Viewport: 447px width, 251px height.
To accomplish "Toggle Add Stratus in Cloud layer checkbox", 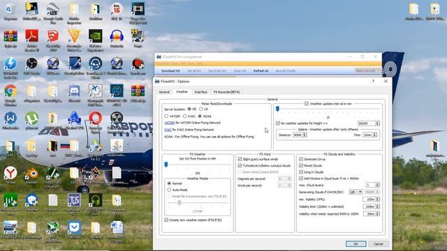I will tap(301, 178).
